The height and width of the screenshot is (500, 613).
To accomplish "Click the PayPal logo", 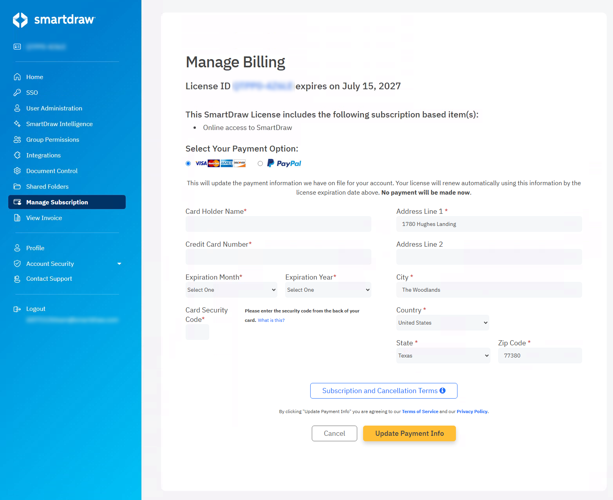I will [x=284, y=163].
